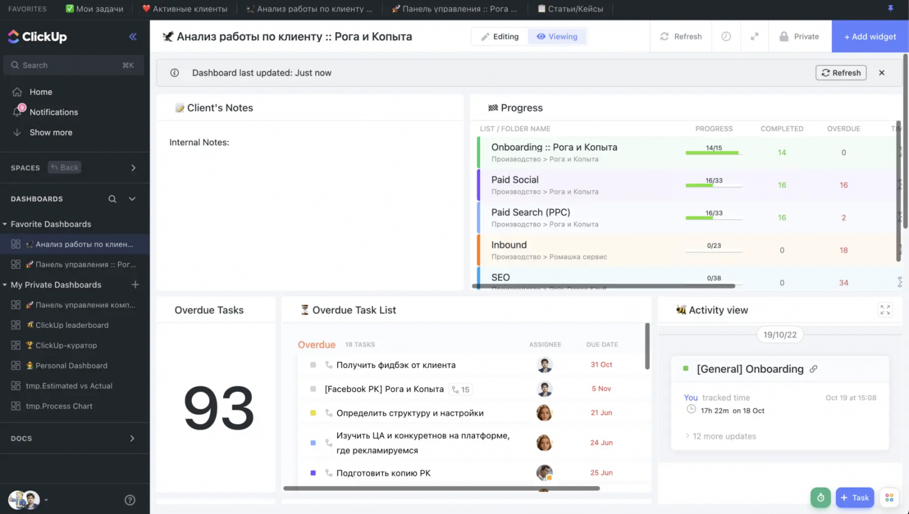Enter full screen with expand arrows icon
This screenshot has width=909, height=514.
[x=754, y=36]
